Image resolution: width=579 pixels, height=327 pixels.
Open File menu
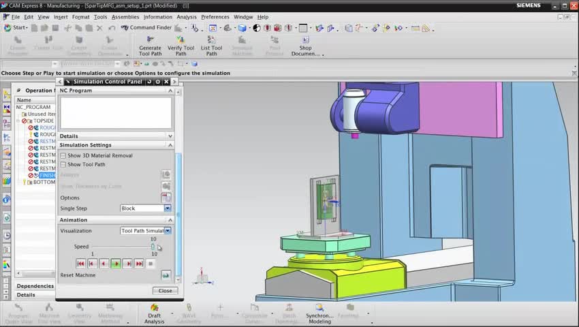(16, 17)
